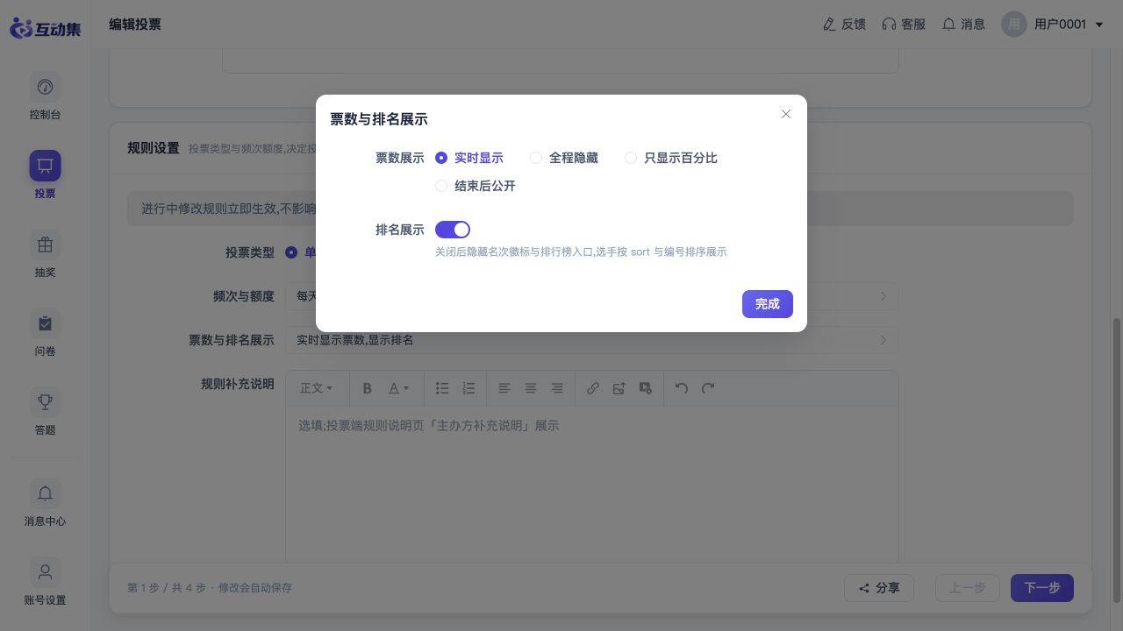Close the 票数与排名展示 dialog
Viewport: 1123px width, 631px height.
click(786, 114)
